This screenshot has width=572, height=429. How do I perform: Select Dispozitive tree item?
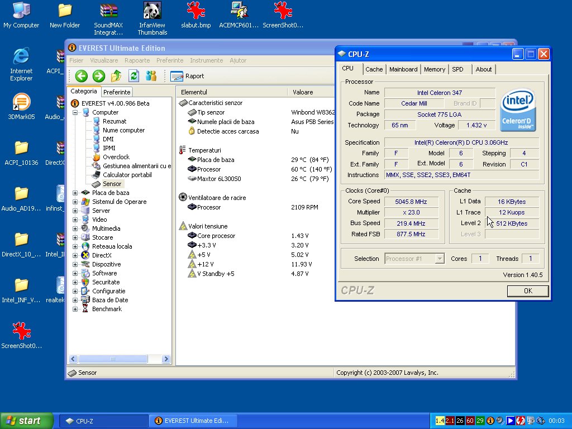click(x=107, y=264)
